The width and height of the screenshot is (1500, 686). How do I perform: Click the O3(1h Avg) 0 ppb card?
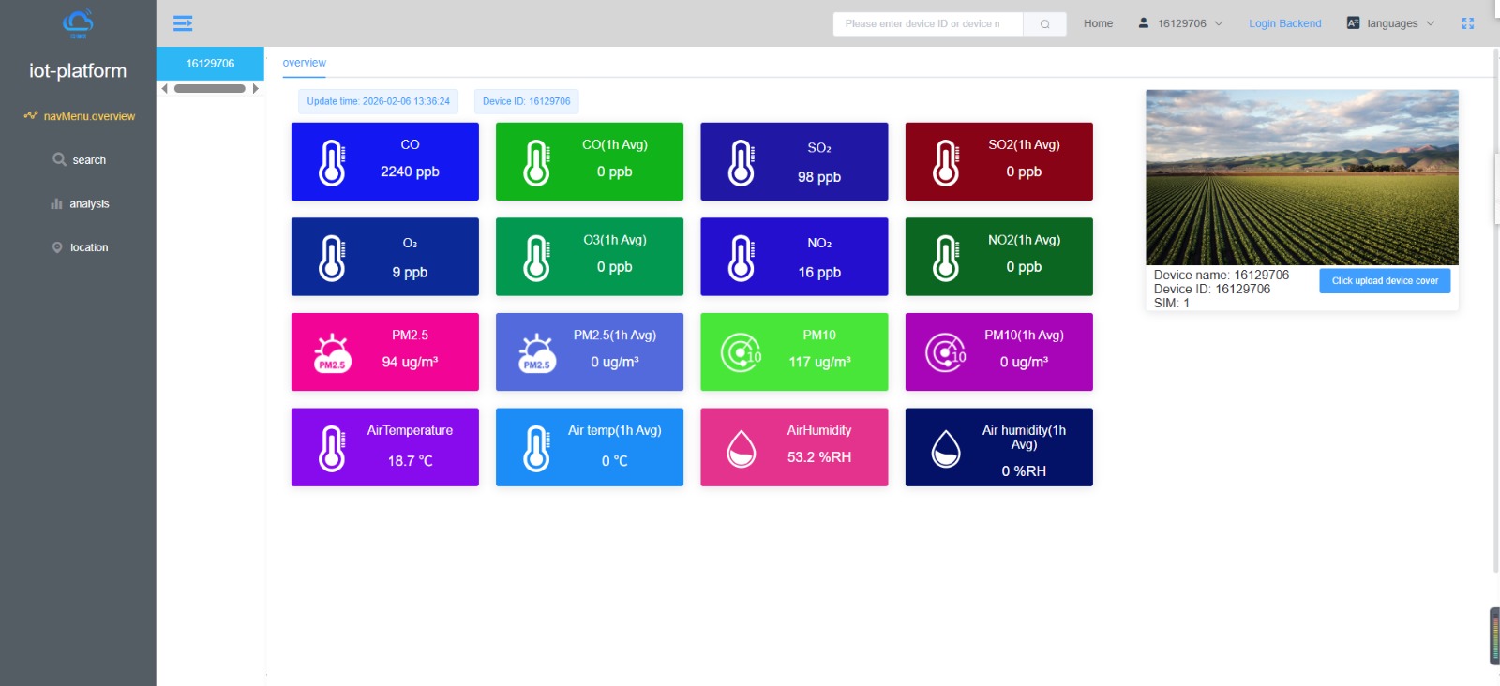click(x=590, y=257)
